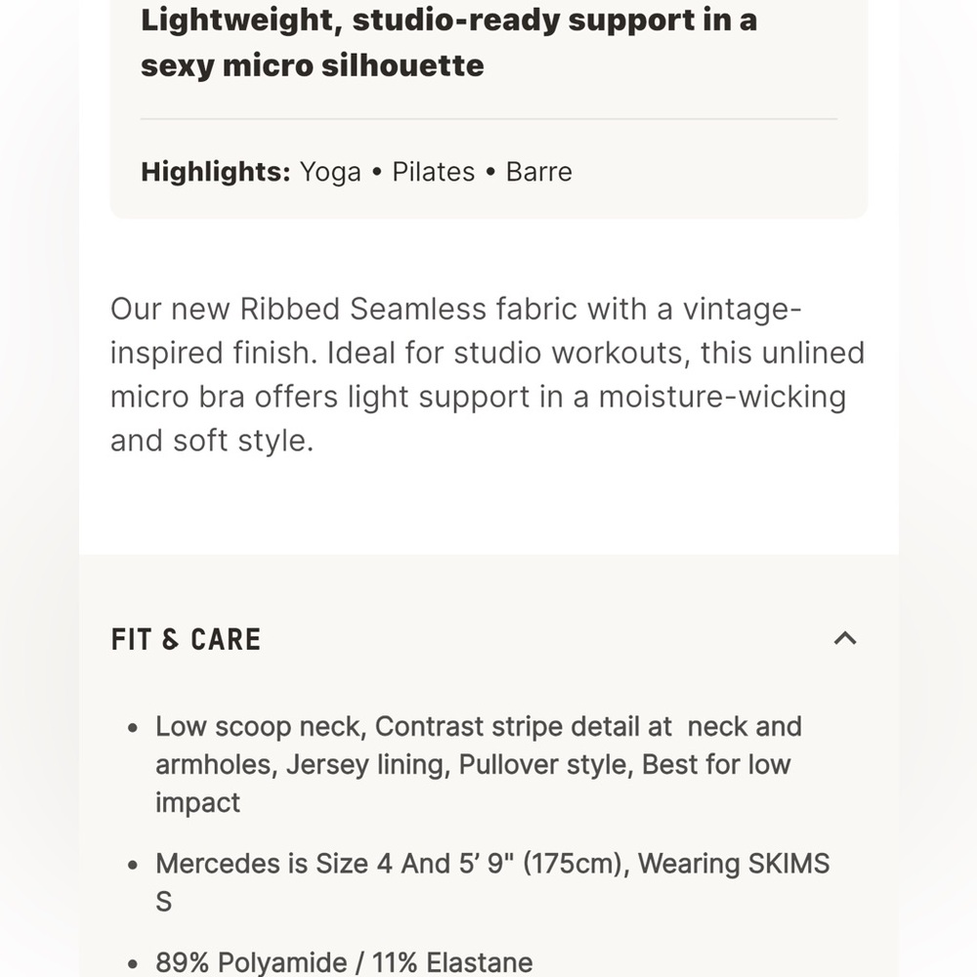Click the bullet dot before Mercedes
The image size is (977, 977).
132,865
